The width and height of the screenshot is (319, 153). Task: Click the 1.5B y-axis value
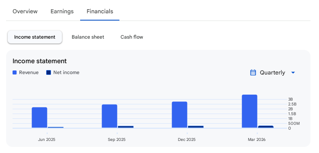click(x=292, y=114)
